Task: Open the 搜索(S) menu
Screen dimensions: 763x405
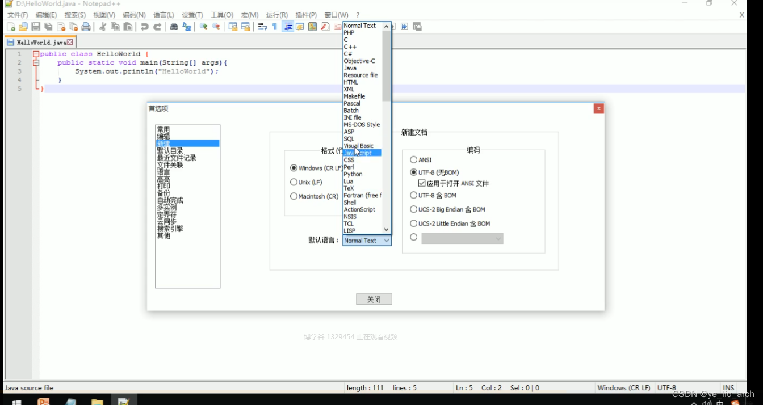Action: point(75,15)
